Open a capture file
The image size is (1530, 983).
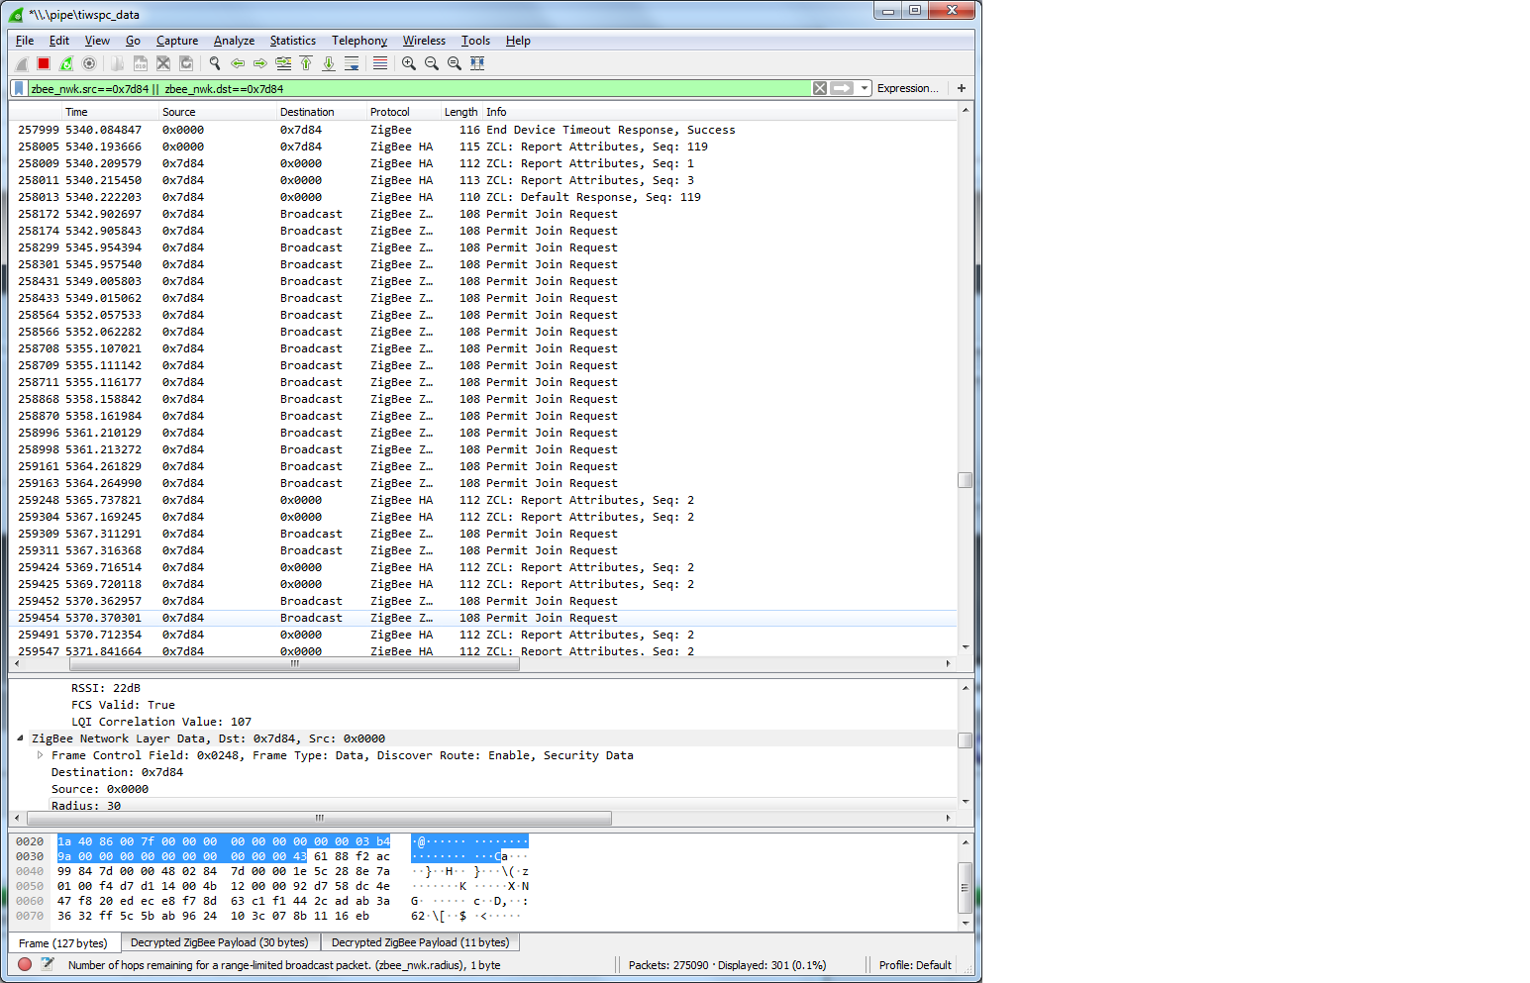(118, 63)
